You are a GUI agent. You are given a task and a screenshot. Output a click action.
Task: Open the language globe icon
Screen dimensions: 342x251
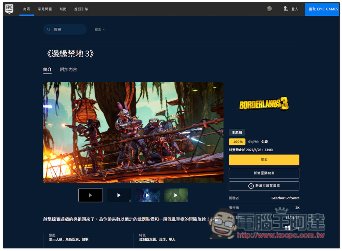point(269,9)
